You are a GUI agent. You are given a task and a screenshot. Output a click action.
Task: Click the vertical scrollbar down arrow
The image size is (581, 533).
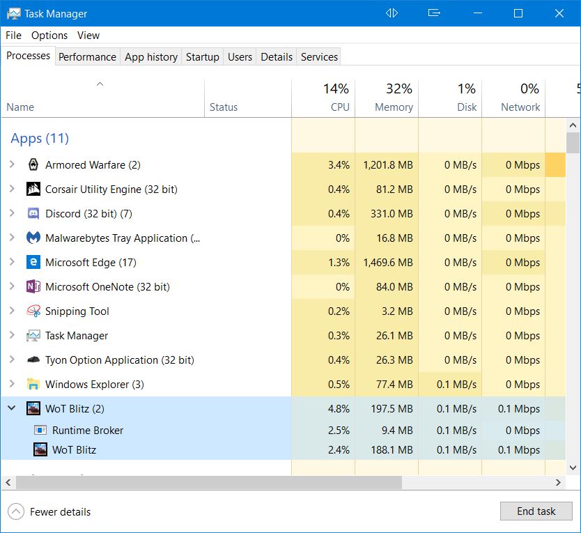(573, 468)
